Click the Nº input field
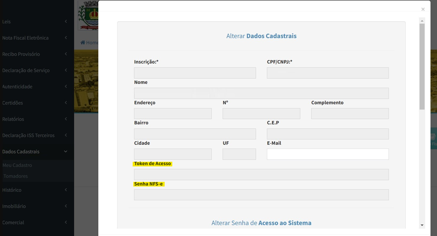This screenshot has width=437, height=236. click(x=261, y=114)
